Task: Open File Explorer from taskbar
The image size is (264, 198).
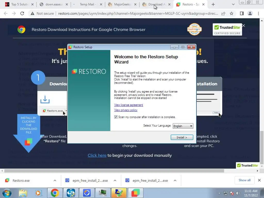Action: pos(23,193)
